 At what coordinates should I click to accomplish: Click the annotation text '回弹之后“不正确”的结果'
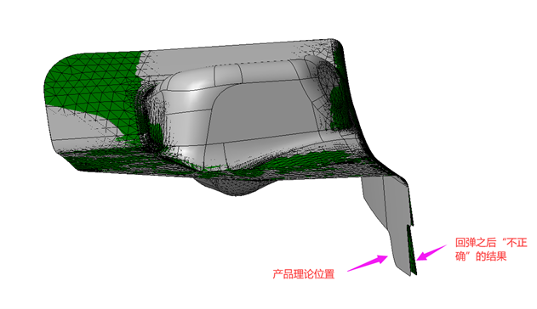(491, 250)
